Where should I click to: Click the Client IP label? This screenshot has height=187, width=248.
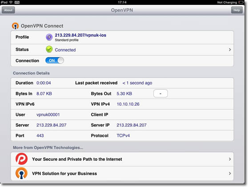pyautogui.click(x=100, y=115)
